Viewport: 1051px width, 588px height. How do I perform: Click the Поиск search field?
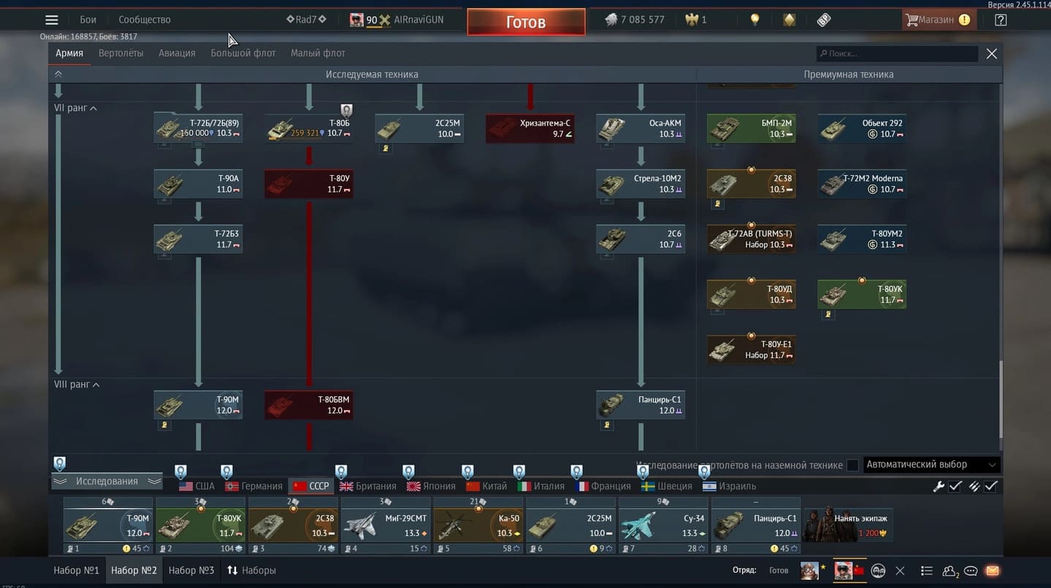(x=897, y=53)
